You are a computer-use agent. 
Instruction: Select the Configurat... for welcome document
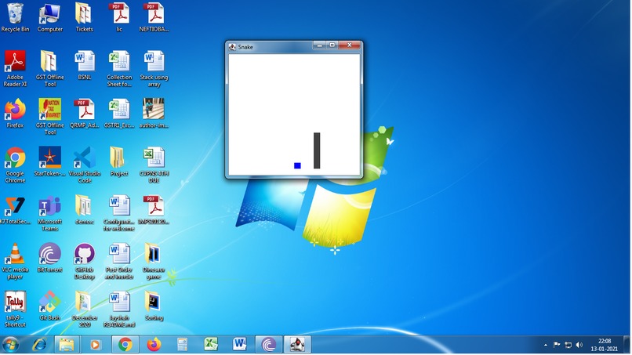pos(119,213)
